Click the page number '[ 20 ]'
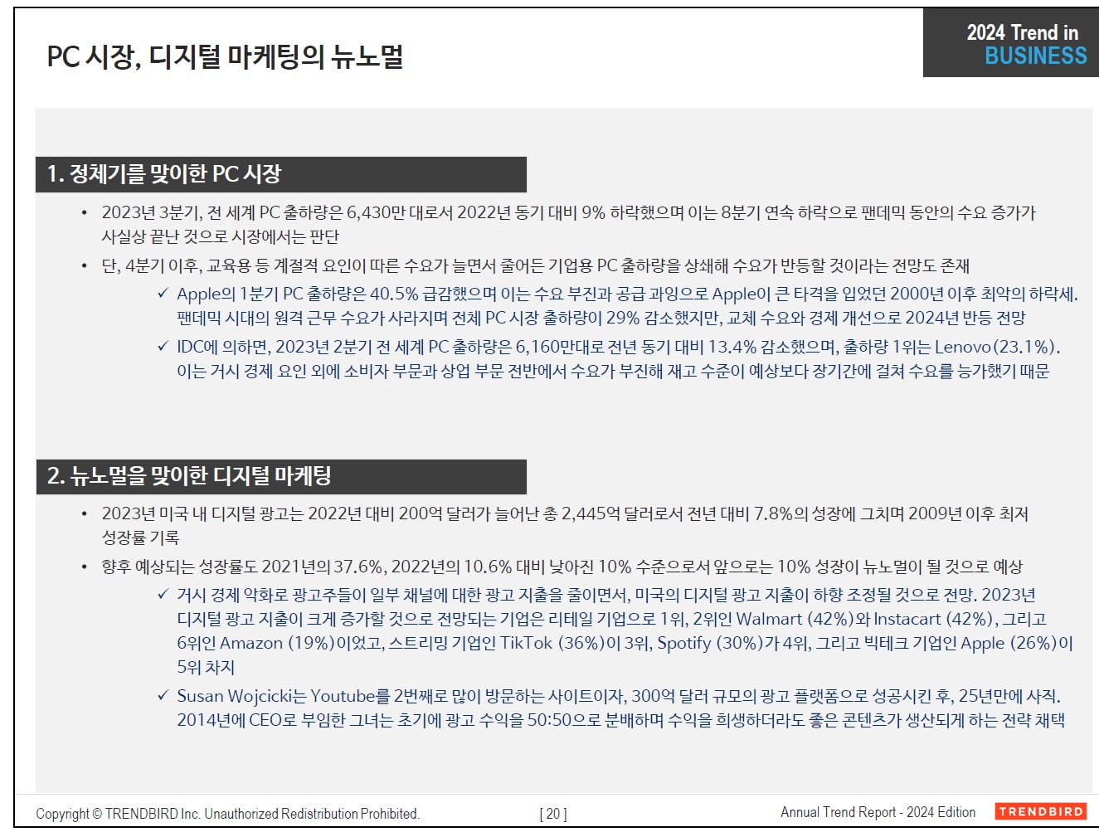 click(x=553, y=814)
